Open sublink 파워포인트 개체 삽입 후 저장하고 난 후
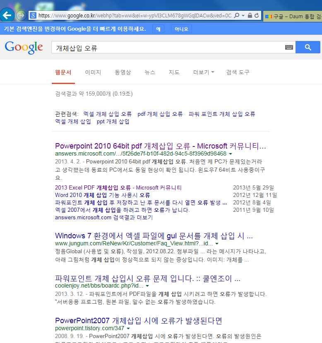 click(141, 203)
